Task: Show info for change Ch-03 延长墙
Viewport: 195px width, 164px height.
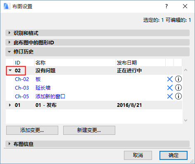Action: point(178,88)
